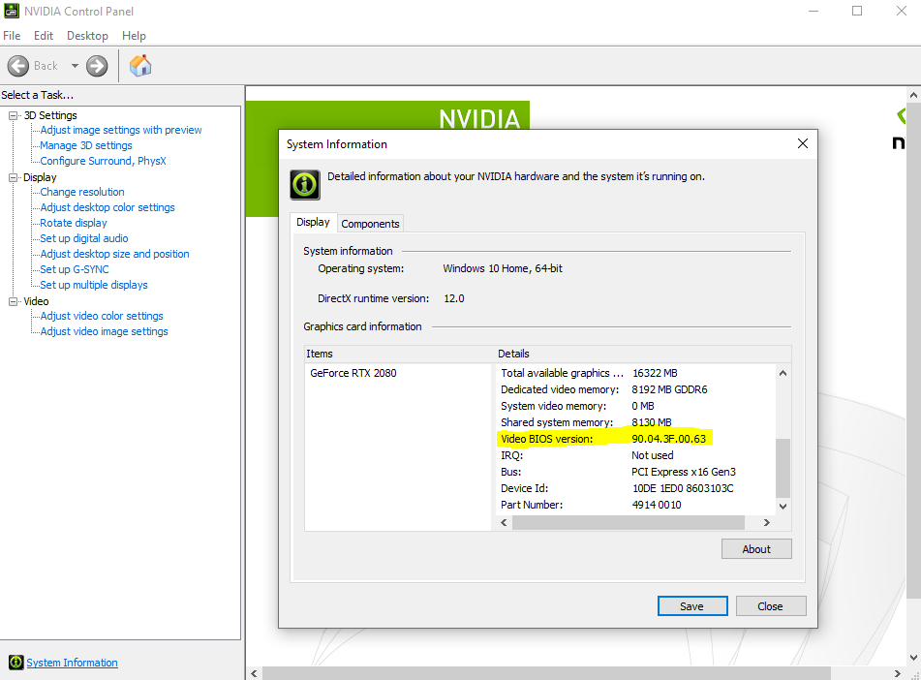Collapse the Display tree node
Screen dimensions: 921x680
point(13,177)
